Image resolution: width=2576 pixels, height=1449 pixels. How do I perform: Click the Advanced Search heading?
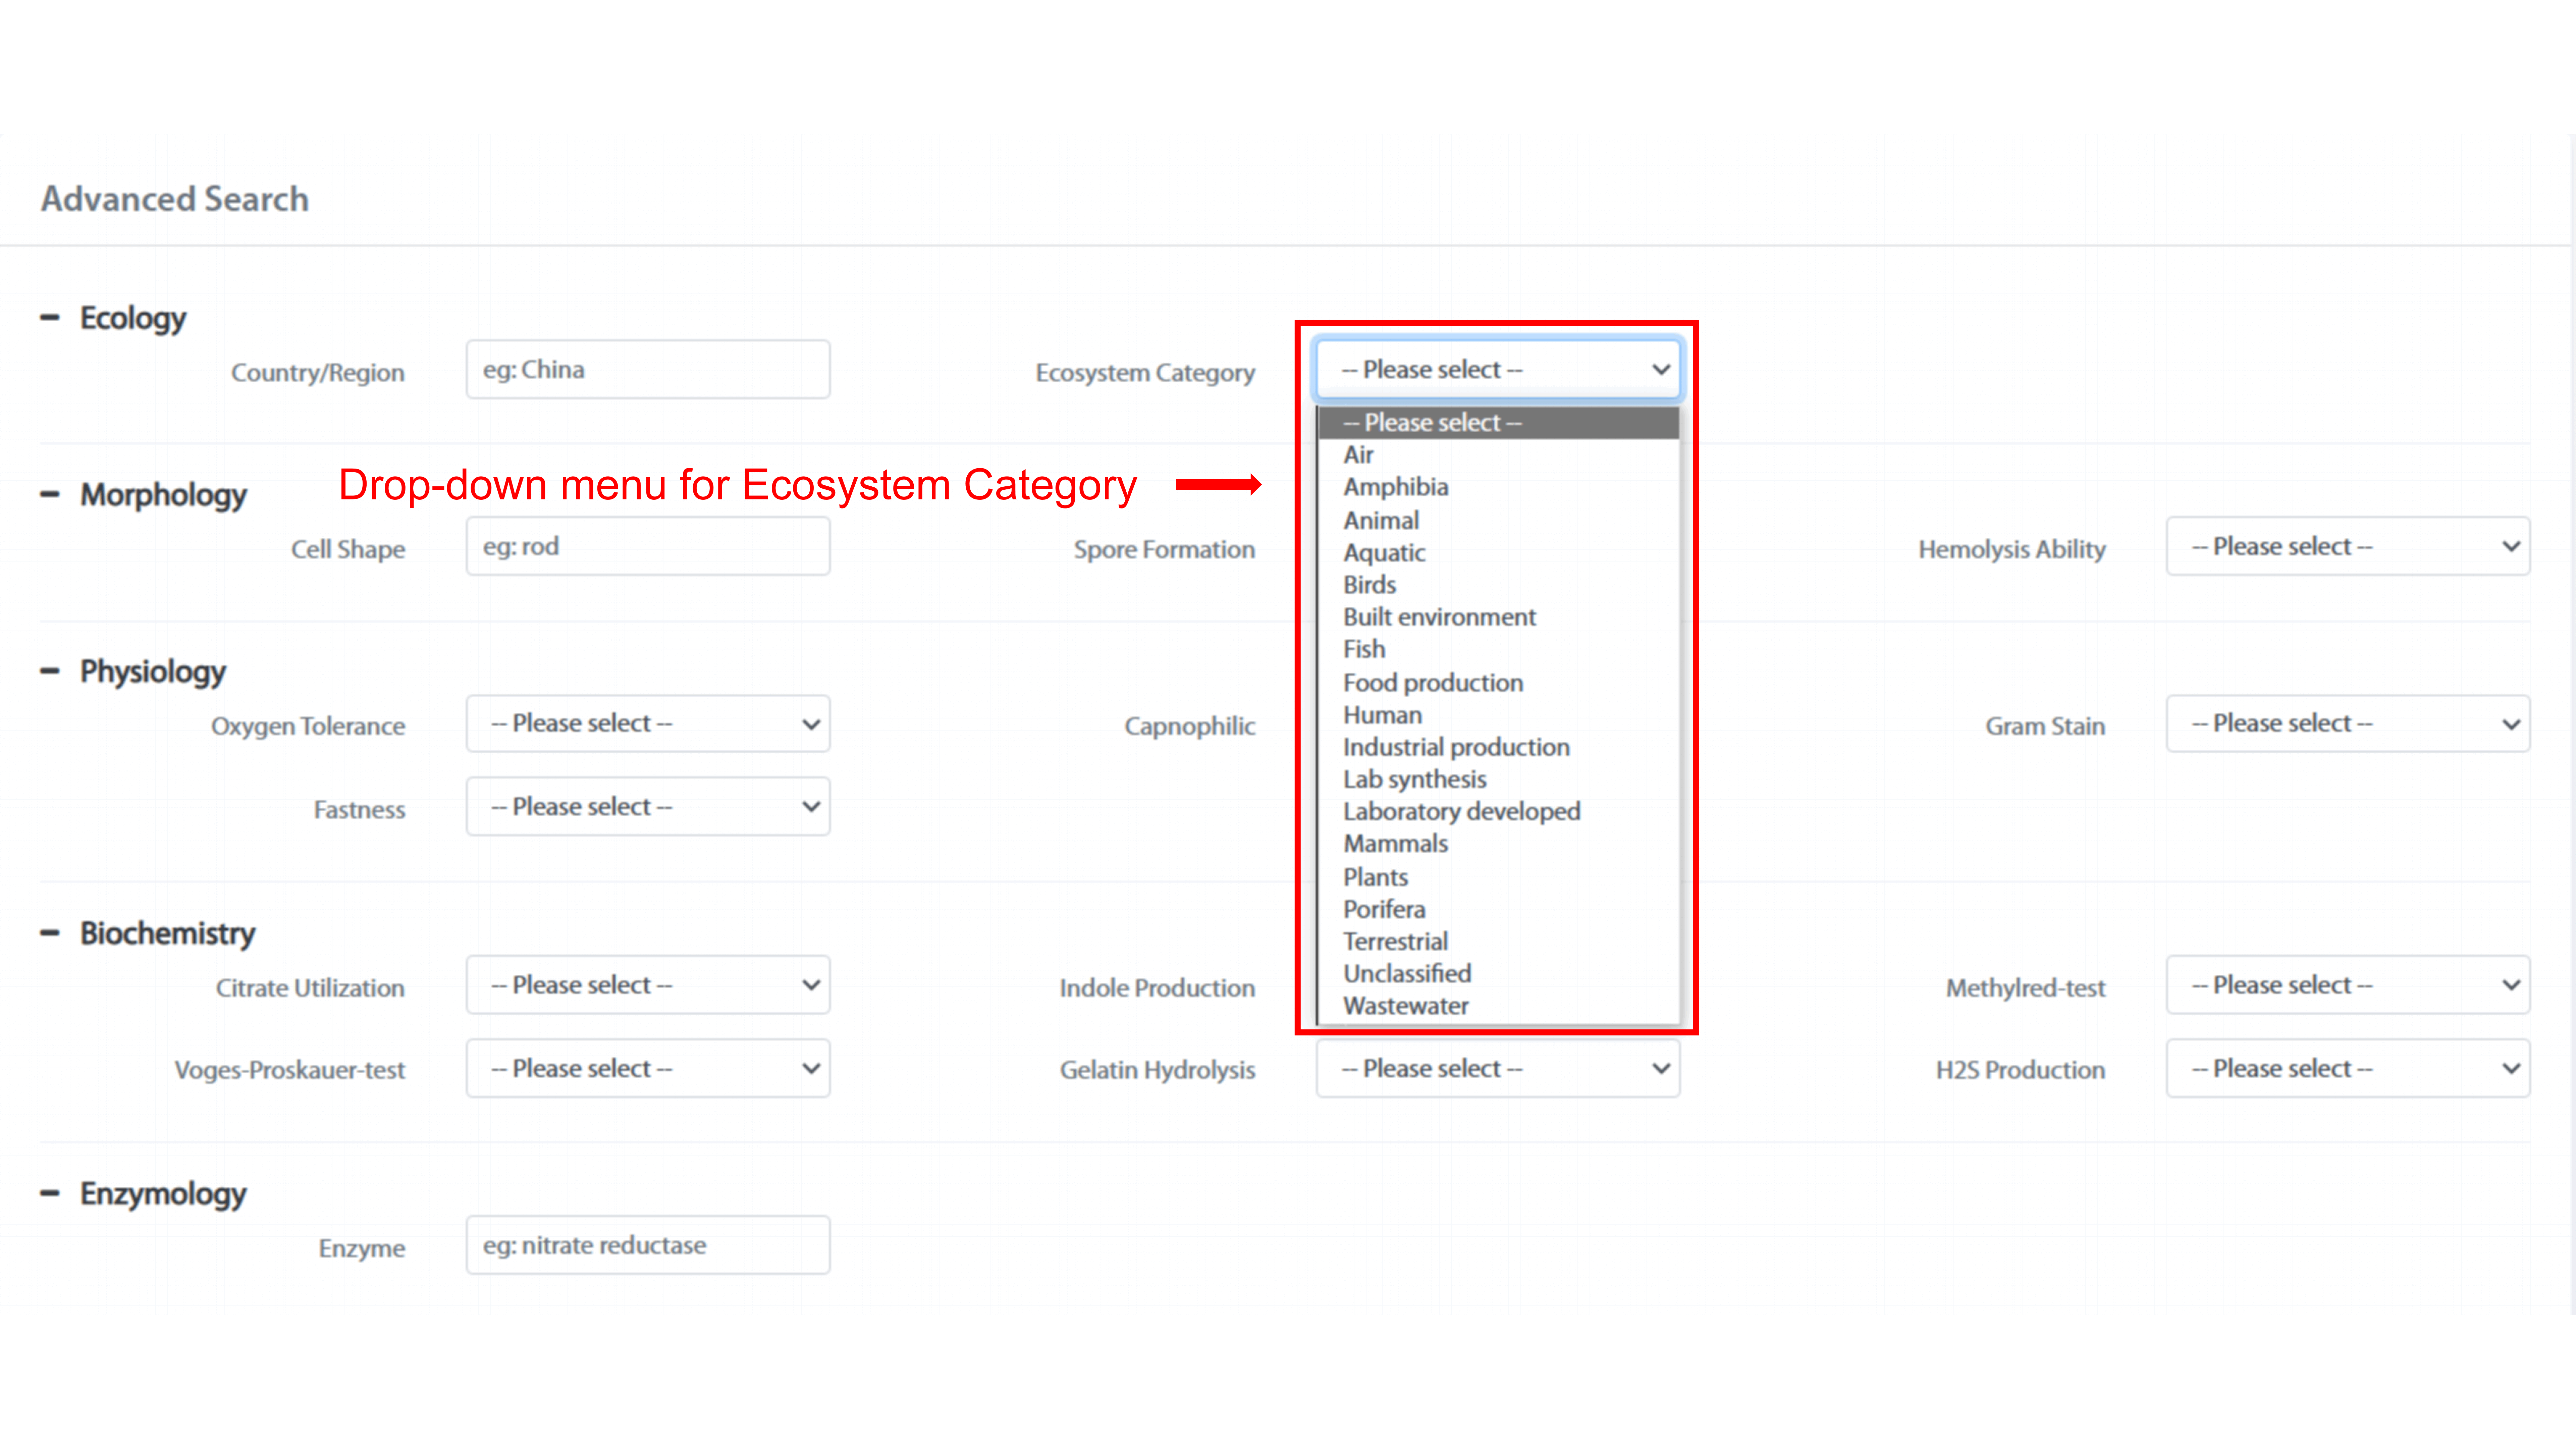175,199
